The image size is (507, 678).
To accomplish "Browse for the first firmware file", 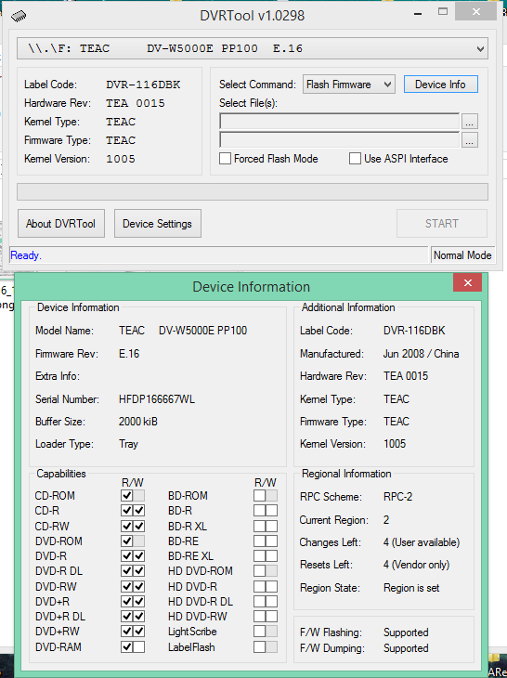I will coord(470,122).
